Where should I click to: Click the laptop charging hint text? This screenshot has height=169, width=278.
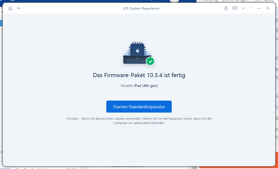(146, 121)
